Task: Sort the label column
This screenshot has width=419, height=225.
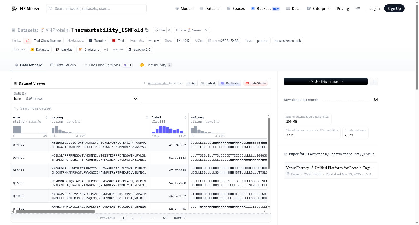Action: pos(185,117)
